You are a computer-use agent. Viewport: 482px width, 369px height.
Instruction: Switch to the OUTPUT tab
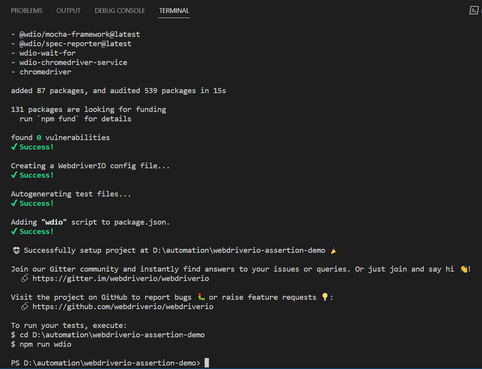[68, 11]
